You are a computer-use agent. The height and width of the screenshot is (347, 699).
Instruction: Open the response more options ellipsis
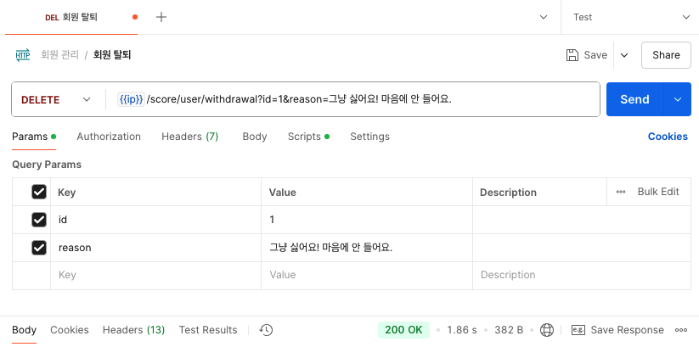680,330
